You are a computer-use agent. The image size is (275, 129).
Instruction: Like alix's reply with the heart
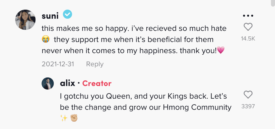tap(248, 95)
